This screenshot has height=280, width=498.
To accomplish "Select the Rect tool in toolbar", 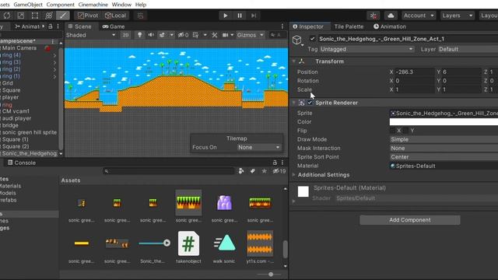I will (34, 16).
